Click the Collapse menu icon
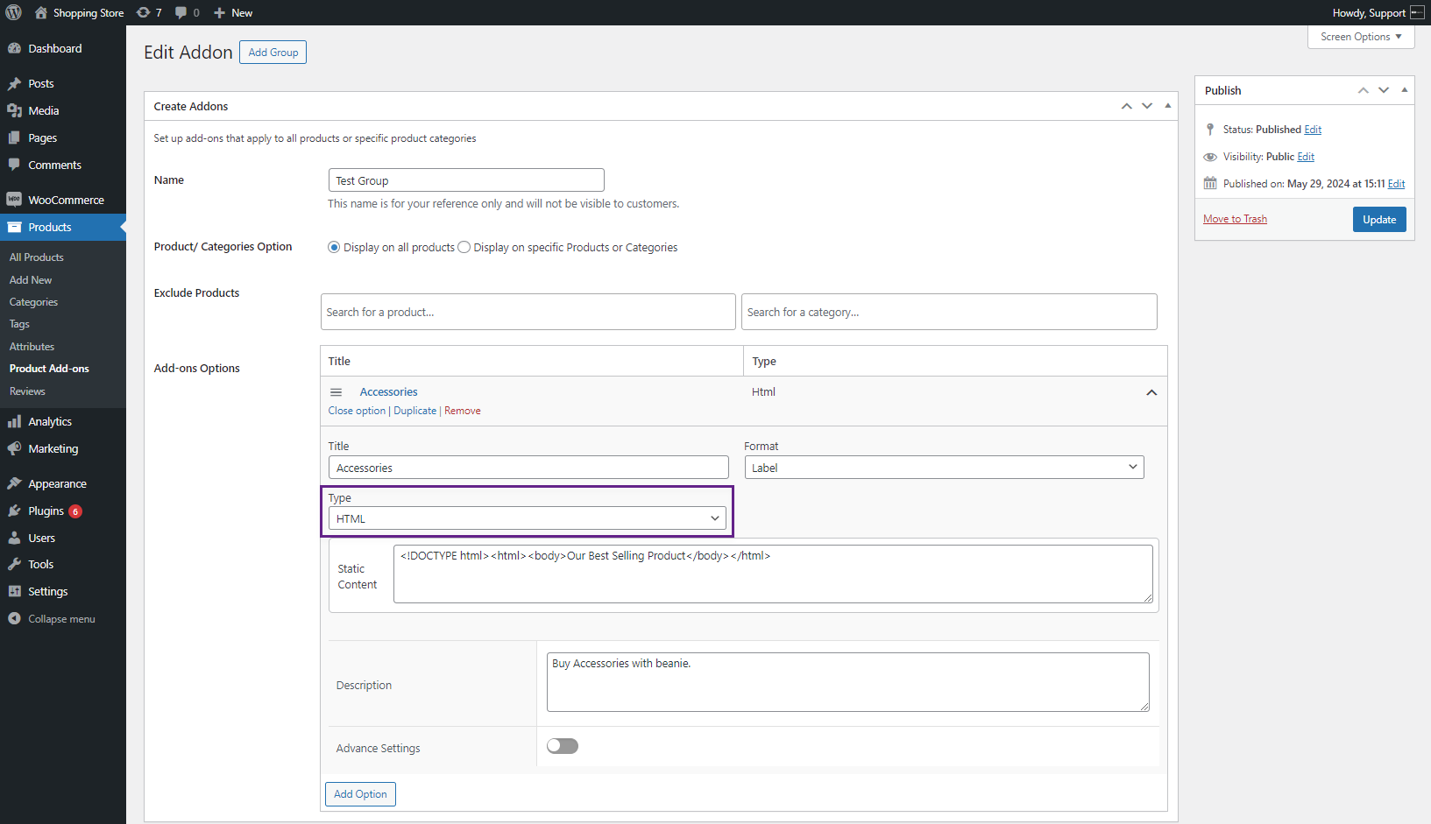This screenshot has height=824, width=1431. pos(14,618)
